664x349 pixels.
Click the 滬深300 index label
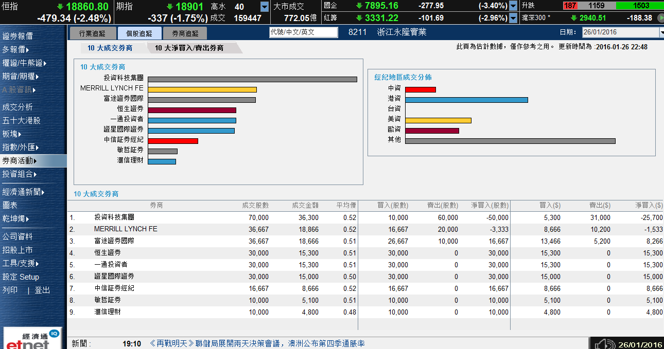535,18
